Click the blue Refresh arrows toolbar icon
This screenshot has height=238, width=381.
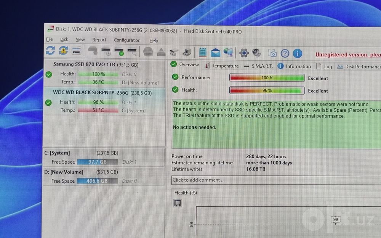[50, 51]
